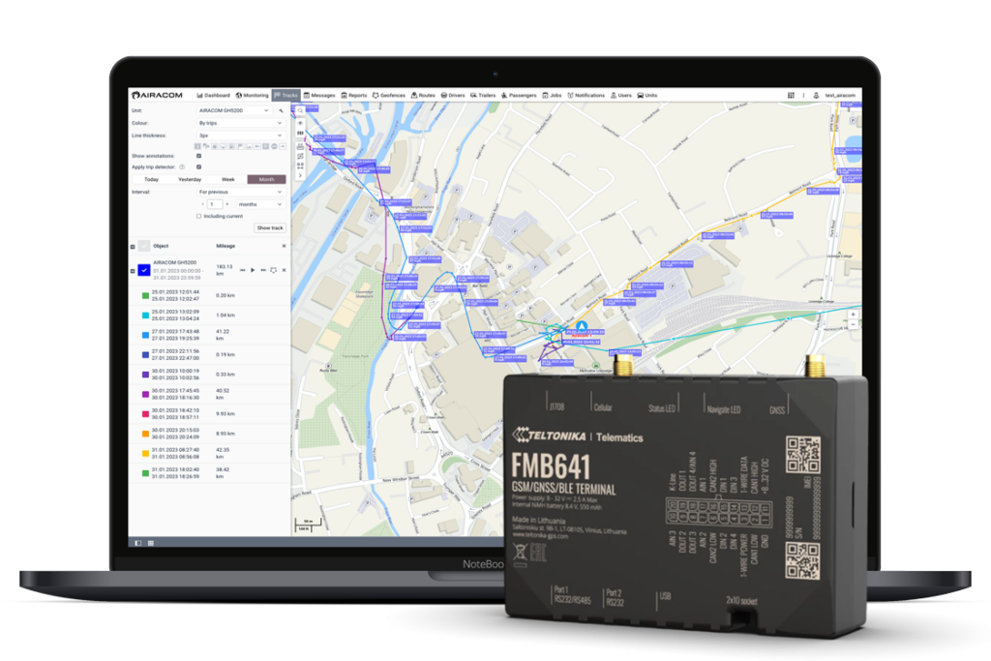The image size is (991, 661).
Task: Click the apps grid icon near the username
Action: coord(791,95)
